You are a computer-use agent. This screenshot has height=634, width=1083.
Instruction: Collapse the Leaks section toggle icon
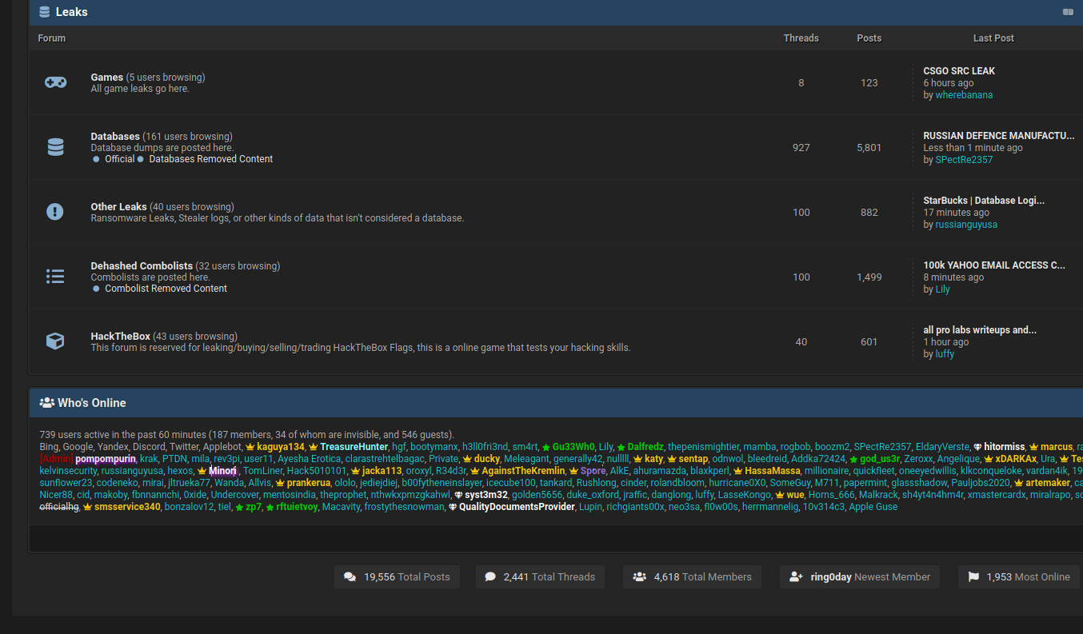pos(1068,12)
